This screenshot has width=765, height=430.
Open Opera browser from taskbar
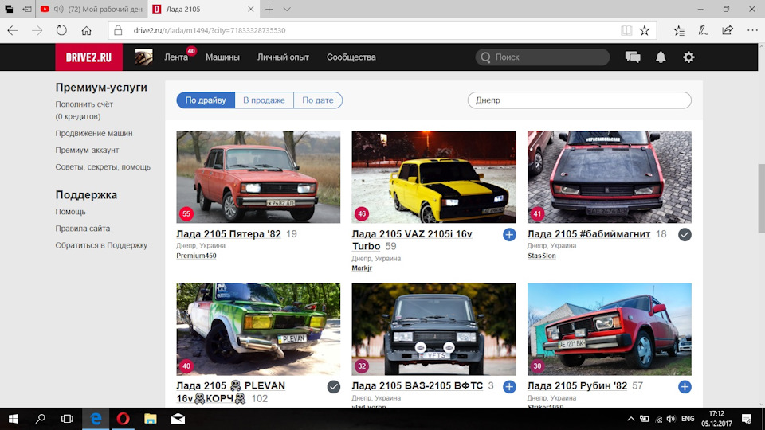click(123, 419)
